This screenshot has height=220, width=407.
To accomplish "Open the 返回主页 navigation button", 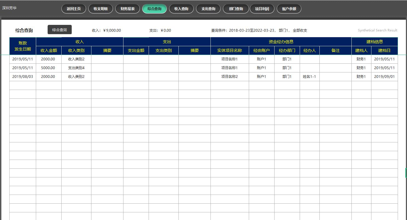I will click(73, 8).
